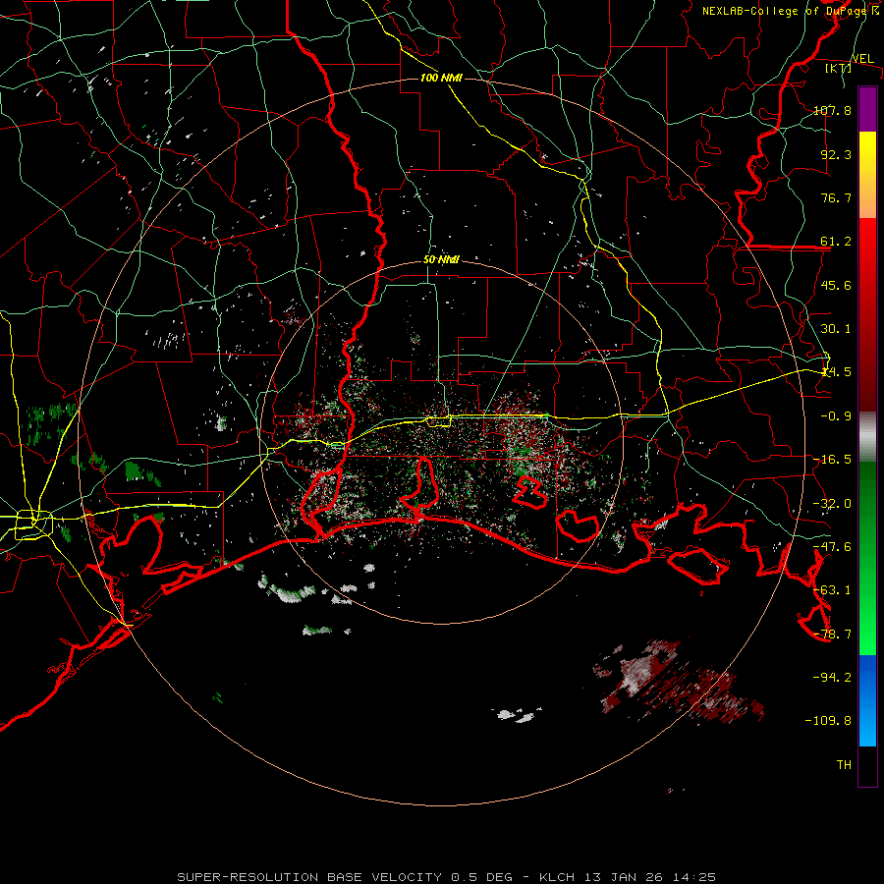Click the '50 NMI' range ring label
Screen dimensions: 884x884
click(441, 260)
